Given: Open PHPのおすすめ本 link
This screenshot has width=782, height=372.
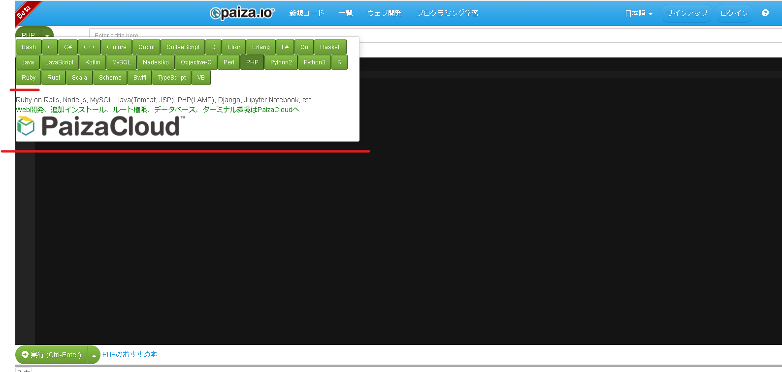Looking at the screenshot, I should (130, 354).
